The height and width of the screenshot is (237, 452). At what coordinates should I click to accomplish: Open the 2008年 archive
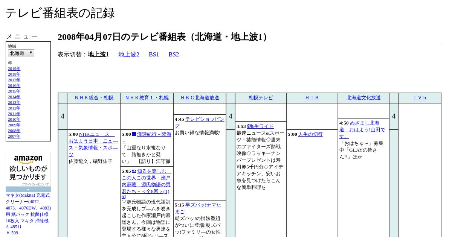click(14, 131)
